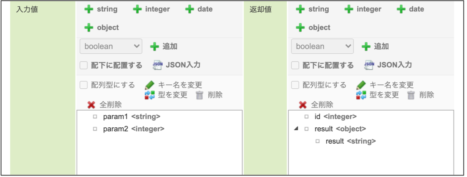Screen dimensions: 467x177
Task: Click the 削除 trash icon in 入力値
Action: (x=200, y=95)
